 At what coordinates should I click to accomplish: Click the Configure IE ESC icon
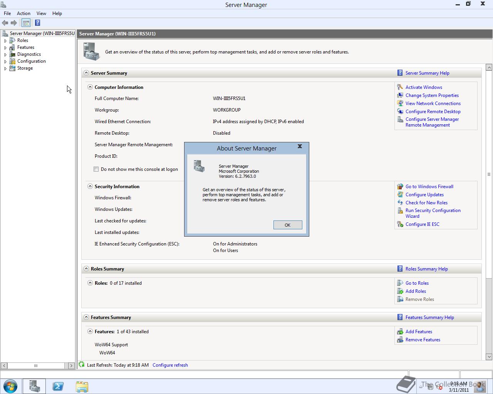point(400,224)
